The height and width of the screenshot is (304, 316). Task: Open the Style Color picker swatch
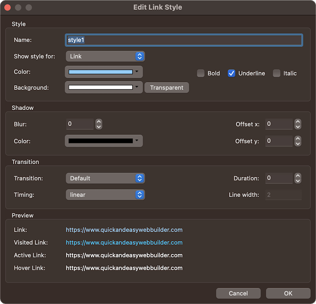tap(103, 72)
